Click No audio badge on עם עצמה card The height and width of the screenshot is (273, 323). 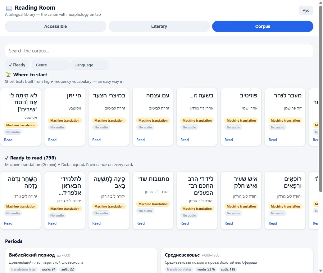coord(145,127)
